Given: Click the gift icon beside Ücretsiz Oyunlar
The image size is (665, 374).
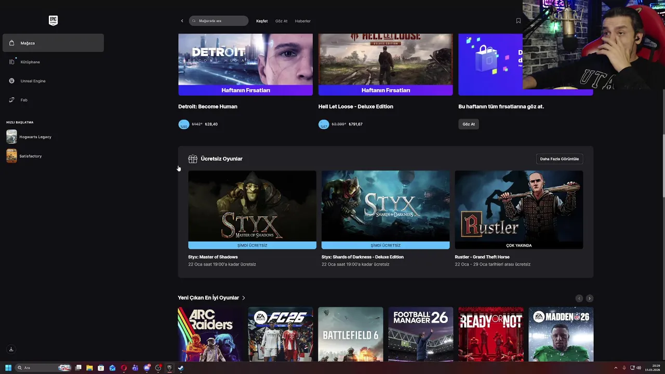Looking at the screenshot, I should [x=193, y=159].
